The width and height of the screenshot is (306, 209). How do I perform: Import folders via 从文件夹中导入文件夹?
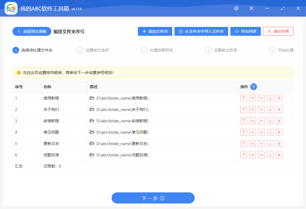[x=201, y=31]
